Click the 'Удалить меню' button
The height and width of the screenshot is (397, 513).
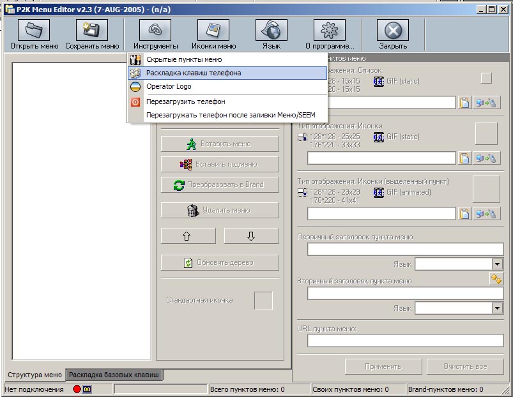(220, 210)
